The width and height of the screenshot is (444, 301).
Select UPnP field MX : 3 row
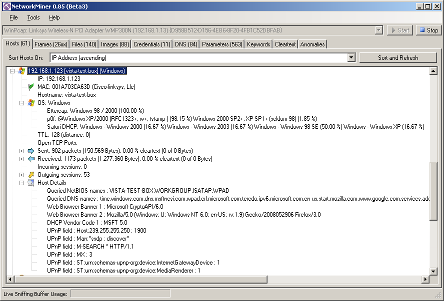(69, 255)
